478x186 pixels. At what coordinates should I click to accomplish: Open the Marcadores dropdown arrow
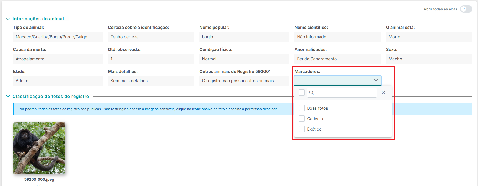[x=376, y=80]
